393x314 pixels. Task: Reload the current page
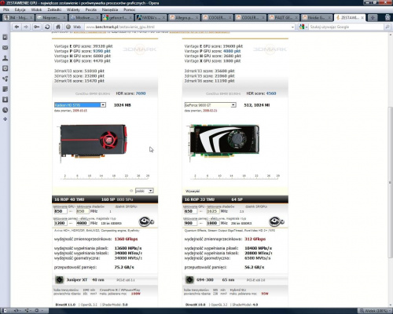47,27
